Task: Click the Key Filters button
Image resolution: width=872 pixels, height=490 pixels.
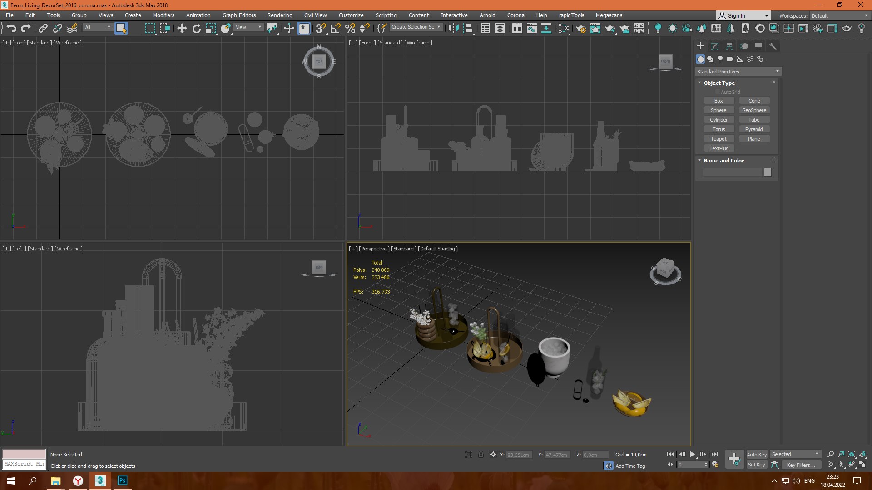Action: tap(801, 465)
